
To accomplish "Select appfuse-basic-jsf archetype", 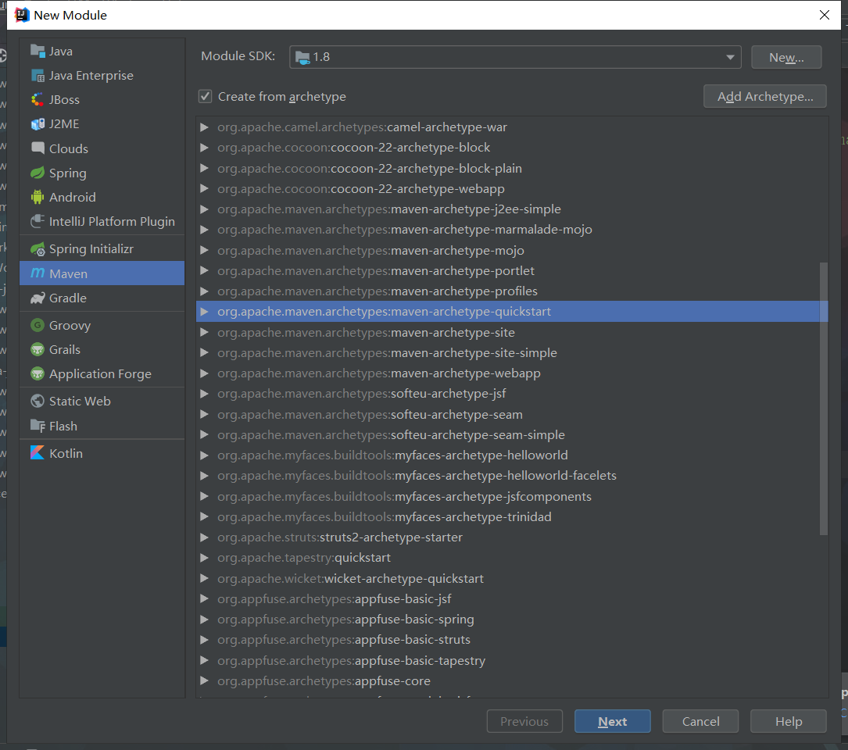I will point(512,598).
